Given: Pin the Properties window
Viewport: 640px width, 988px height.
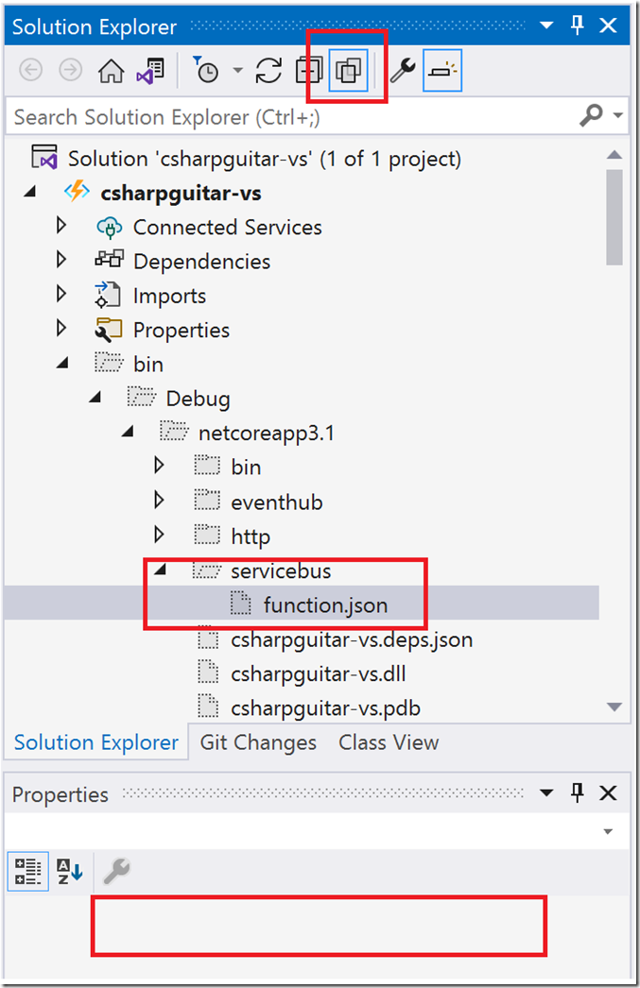Looking at the screenshot, I should tap(578, 792).
